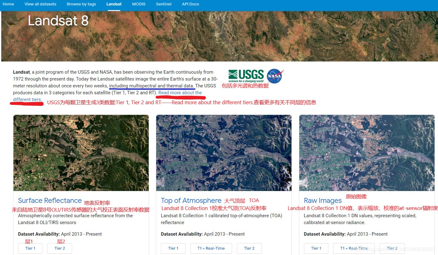This screenshot has height=255, width=438.
Task: Select Tier 1 under Top of Atmosphere
Action: coord(173,248)
